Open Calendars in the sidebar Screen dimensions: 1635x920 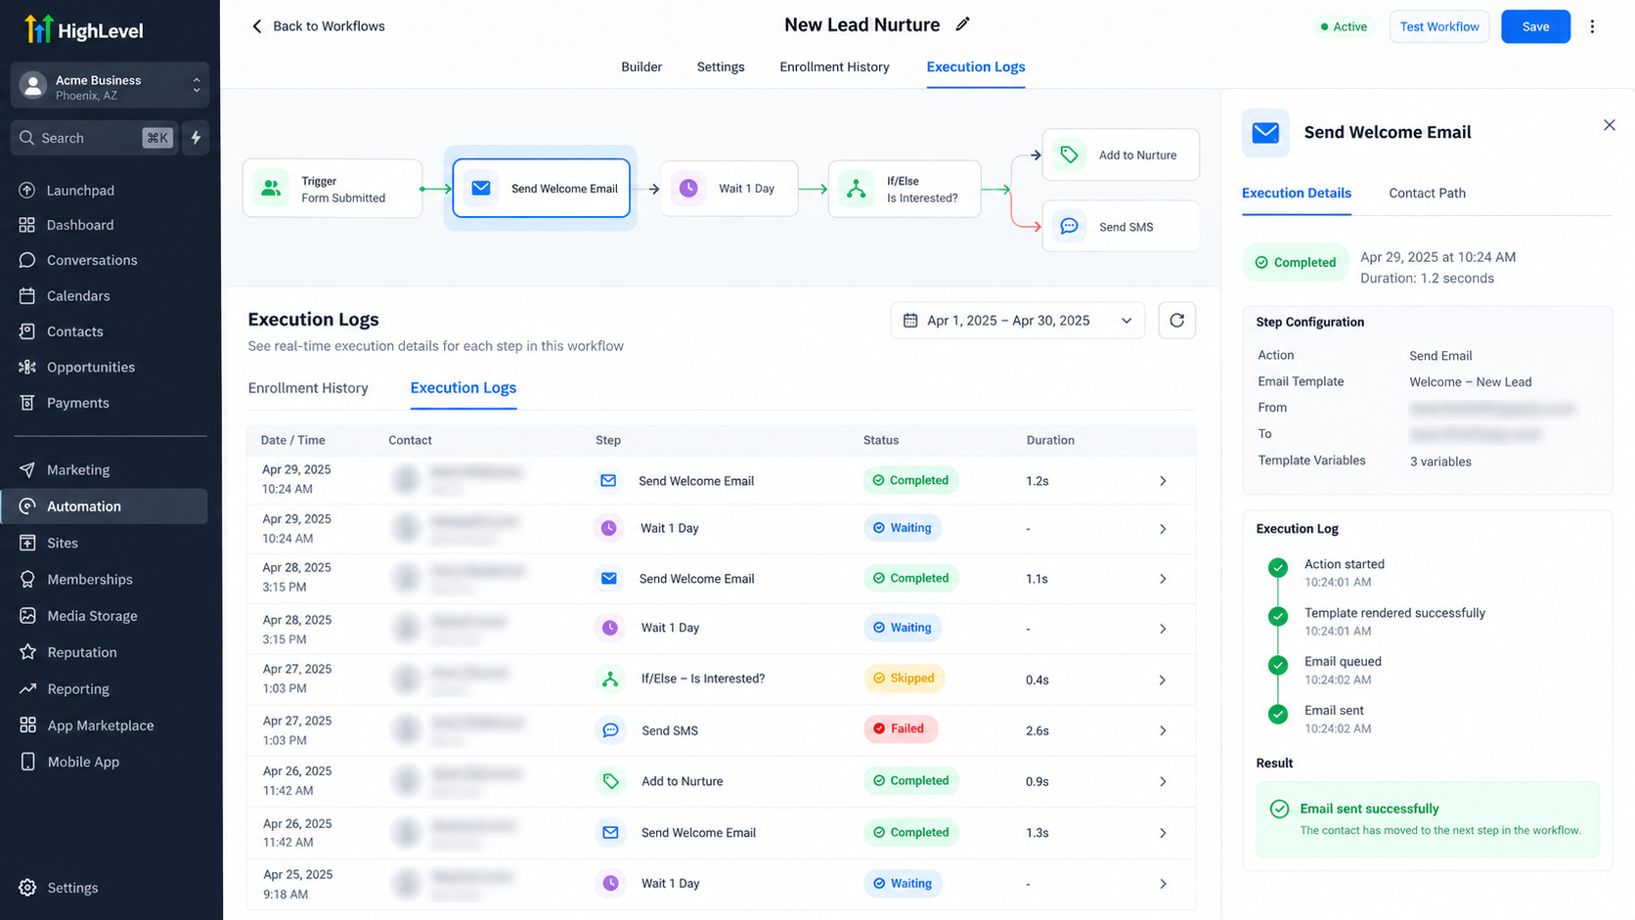pyautogui.click(x=78, y=295)
